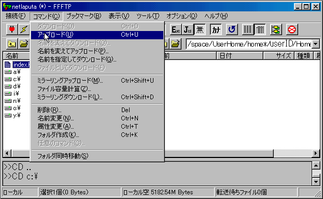Click the blue refresh arrow icon

coord(232,29)
